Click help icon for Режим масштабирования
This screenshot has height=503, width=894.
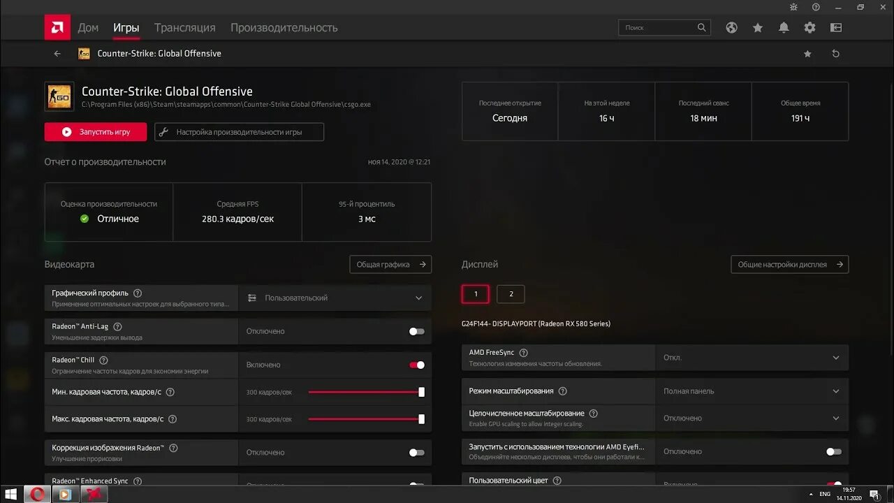563,391
